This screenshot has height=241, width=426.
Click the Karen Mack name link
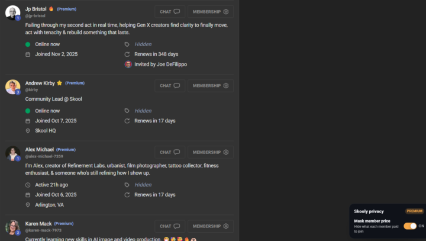tap(38, 224)
